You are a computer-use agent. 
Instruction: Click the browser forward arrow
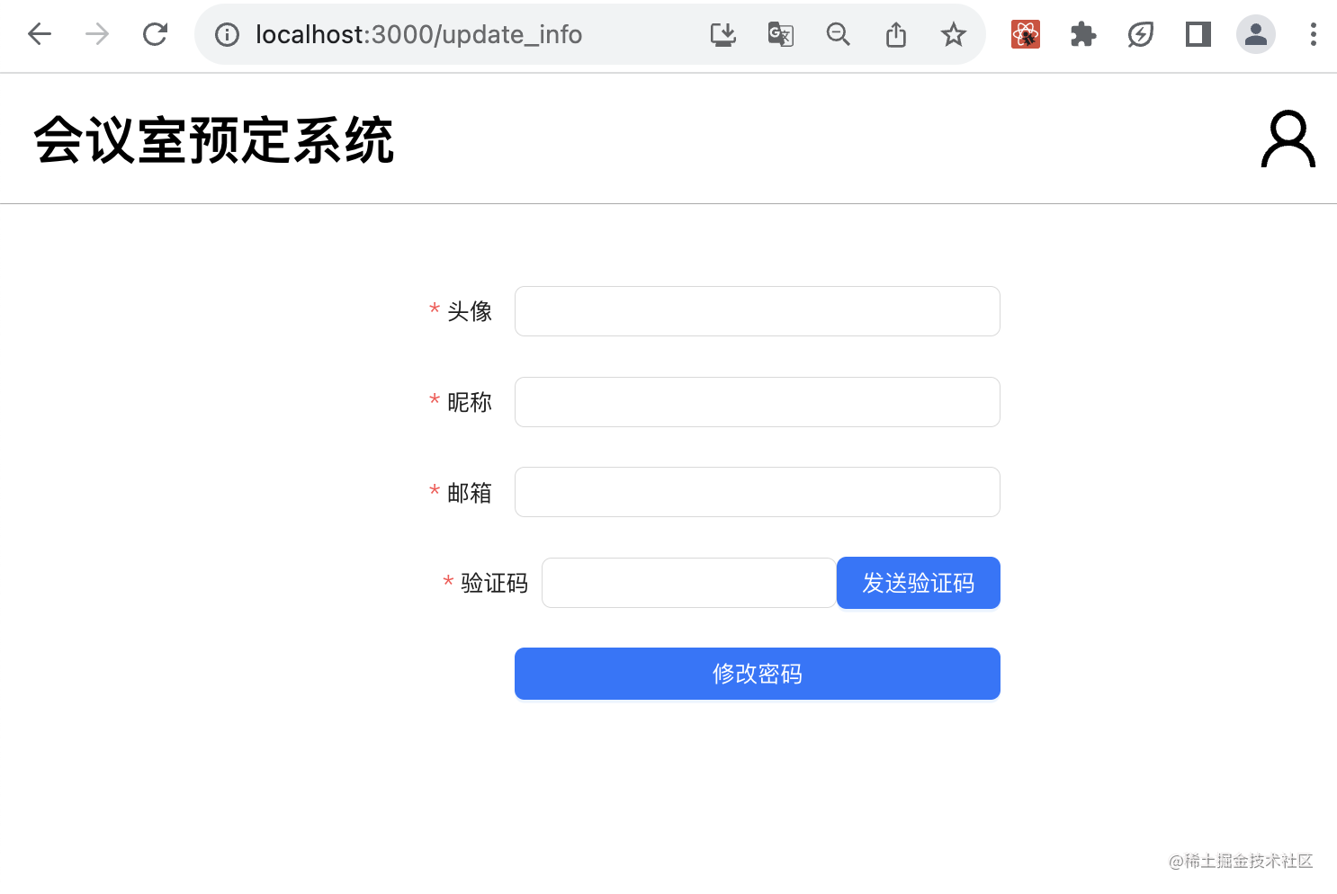[x=97, y=34]
